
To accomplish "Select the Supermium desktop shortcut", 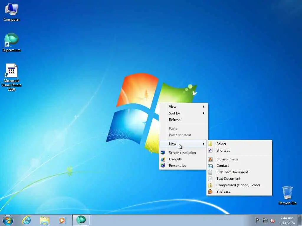I will [12, 42].
